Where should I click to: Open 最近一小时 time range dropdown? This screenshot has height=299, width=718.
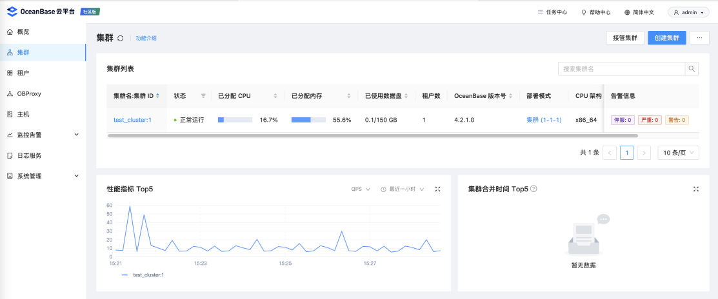point(403,189)
